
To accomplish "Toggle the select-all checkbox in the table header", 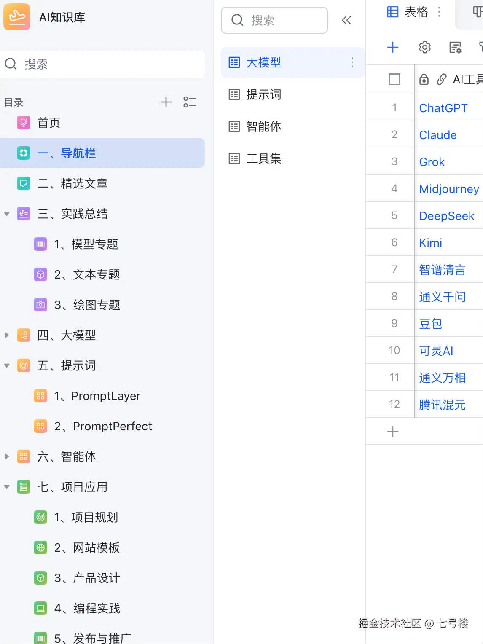I will 394,79.
